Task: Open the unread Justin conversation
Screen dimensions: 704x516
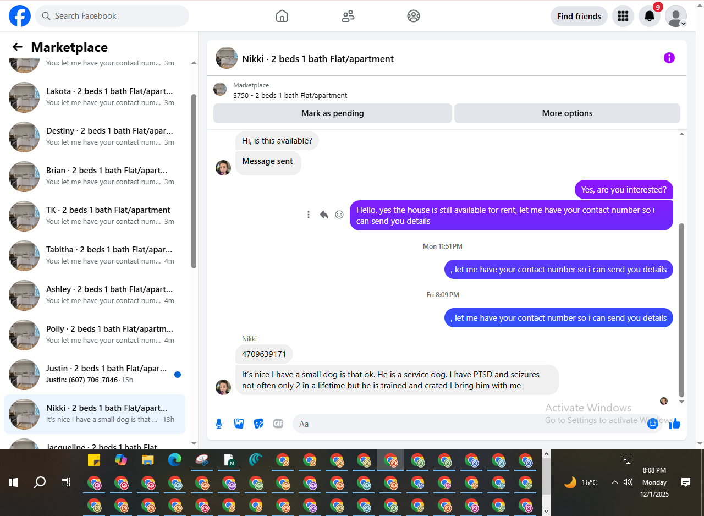Action: 95,375
